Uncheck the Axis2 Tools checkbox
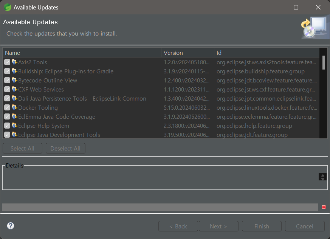Viewport: 330px width, 239px height. (x=7, y=62)
